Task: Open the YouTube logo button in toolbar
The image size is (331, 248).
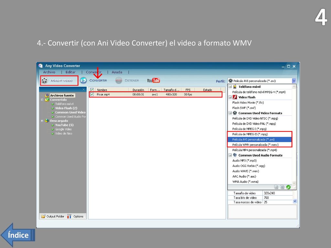Action: tap(154, 80)
